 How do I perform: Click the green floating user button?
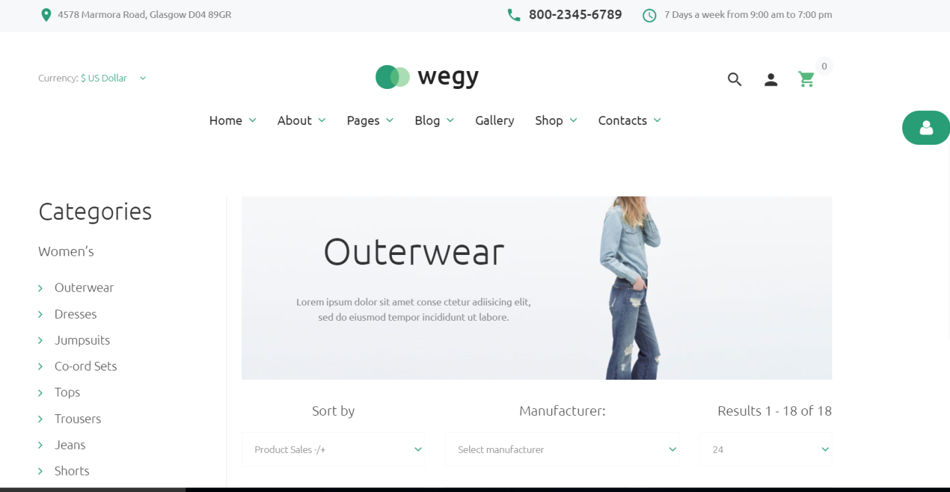926,127
